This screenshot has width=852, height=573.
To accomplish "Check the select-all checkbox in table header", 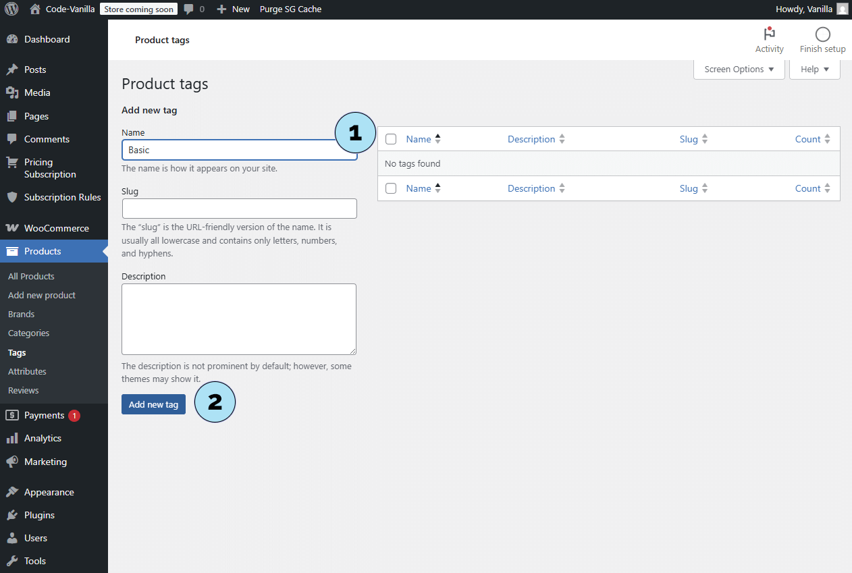I will click(391, 139).
